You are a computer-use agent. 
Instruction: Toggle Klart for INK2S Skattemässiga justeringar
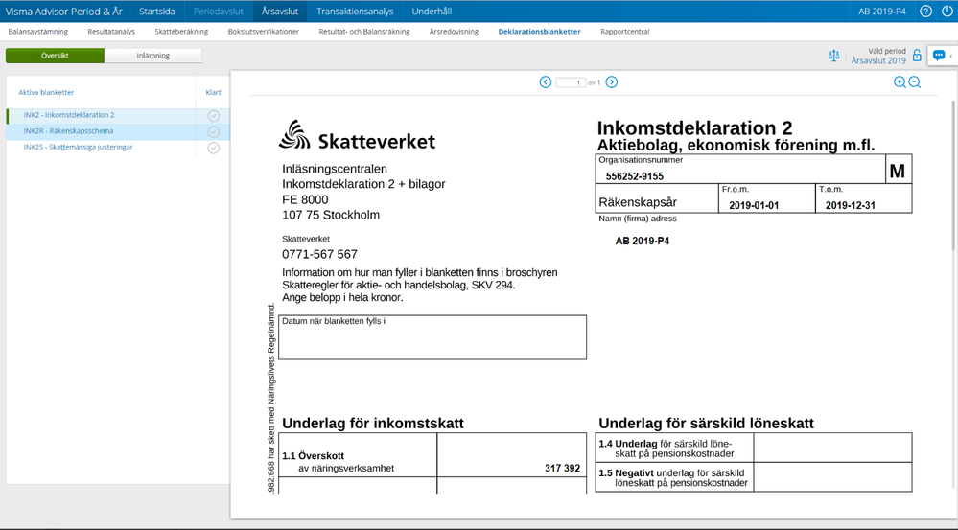(x=214, y=149)
